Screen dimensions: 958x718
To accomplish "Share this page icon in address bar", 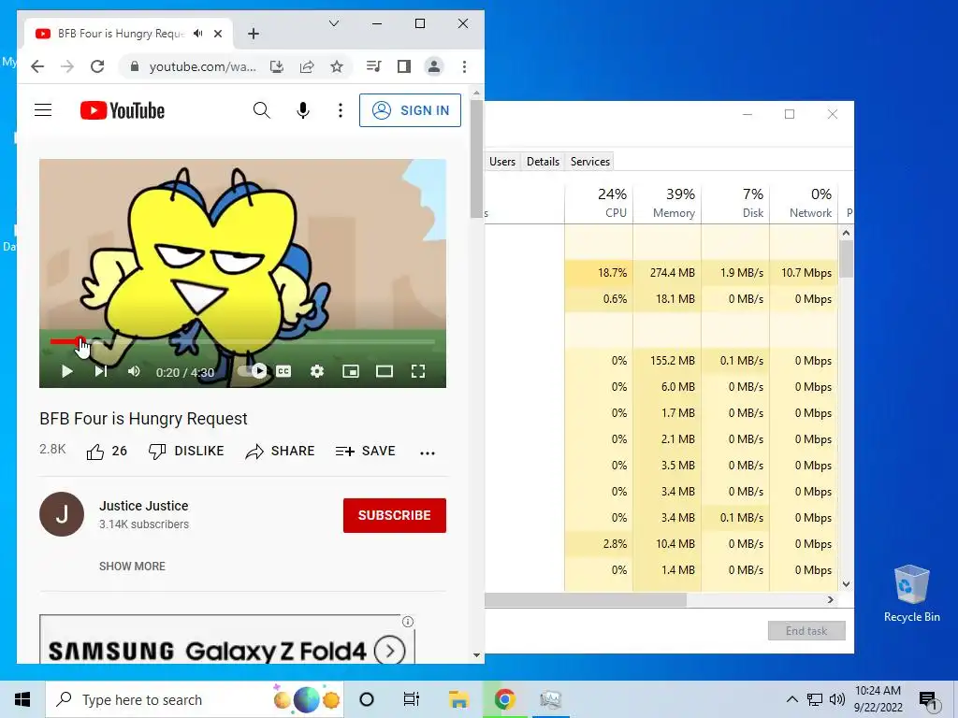I will [307, 66].
